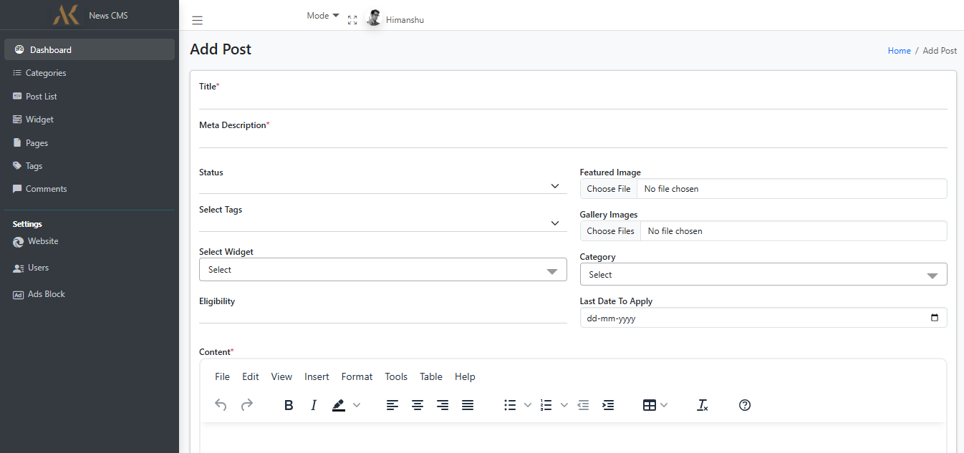Click the Italic formatting icon

click(313, 405)
